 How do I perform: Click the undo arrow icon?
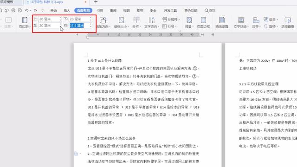tap(27, 10)
